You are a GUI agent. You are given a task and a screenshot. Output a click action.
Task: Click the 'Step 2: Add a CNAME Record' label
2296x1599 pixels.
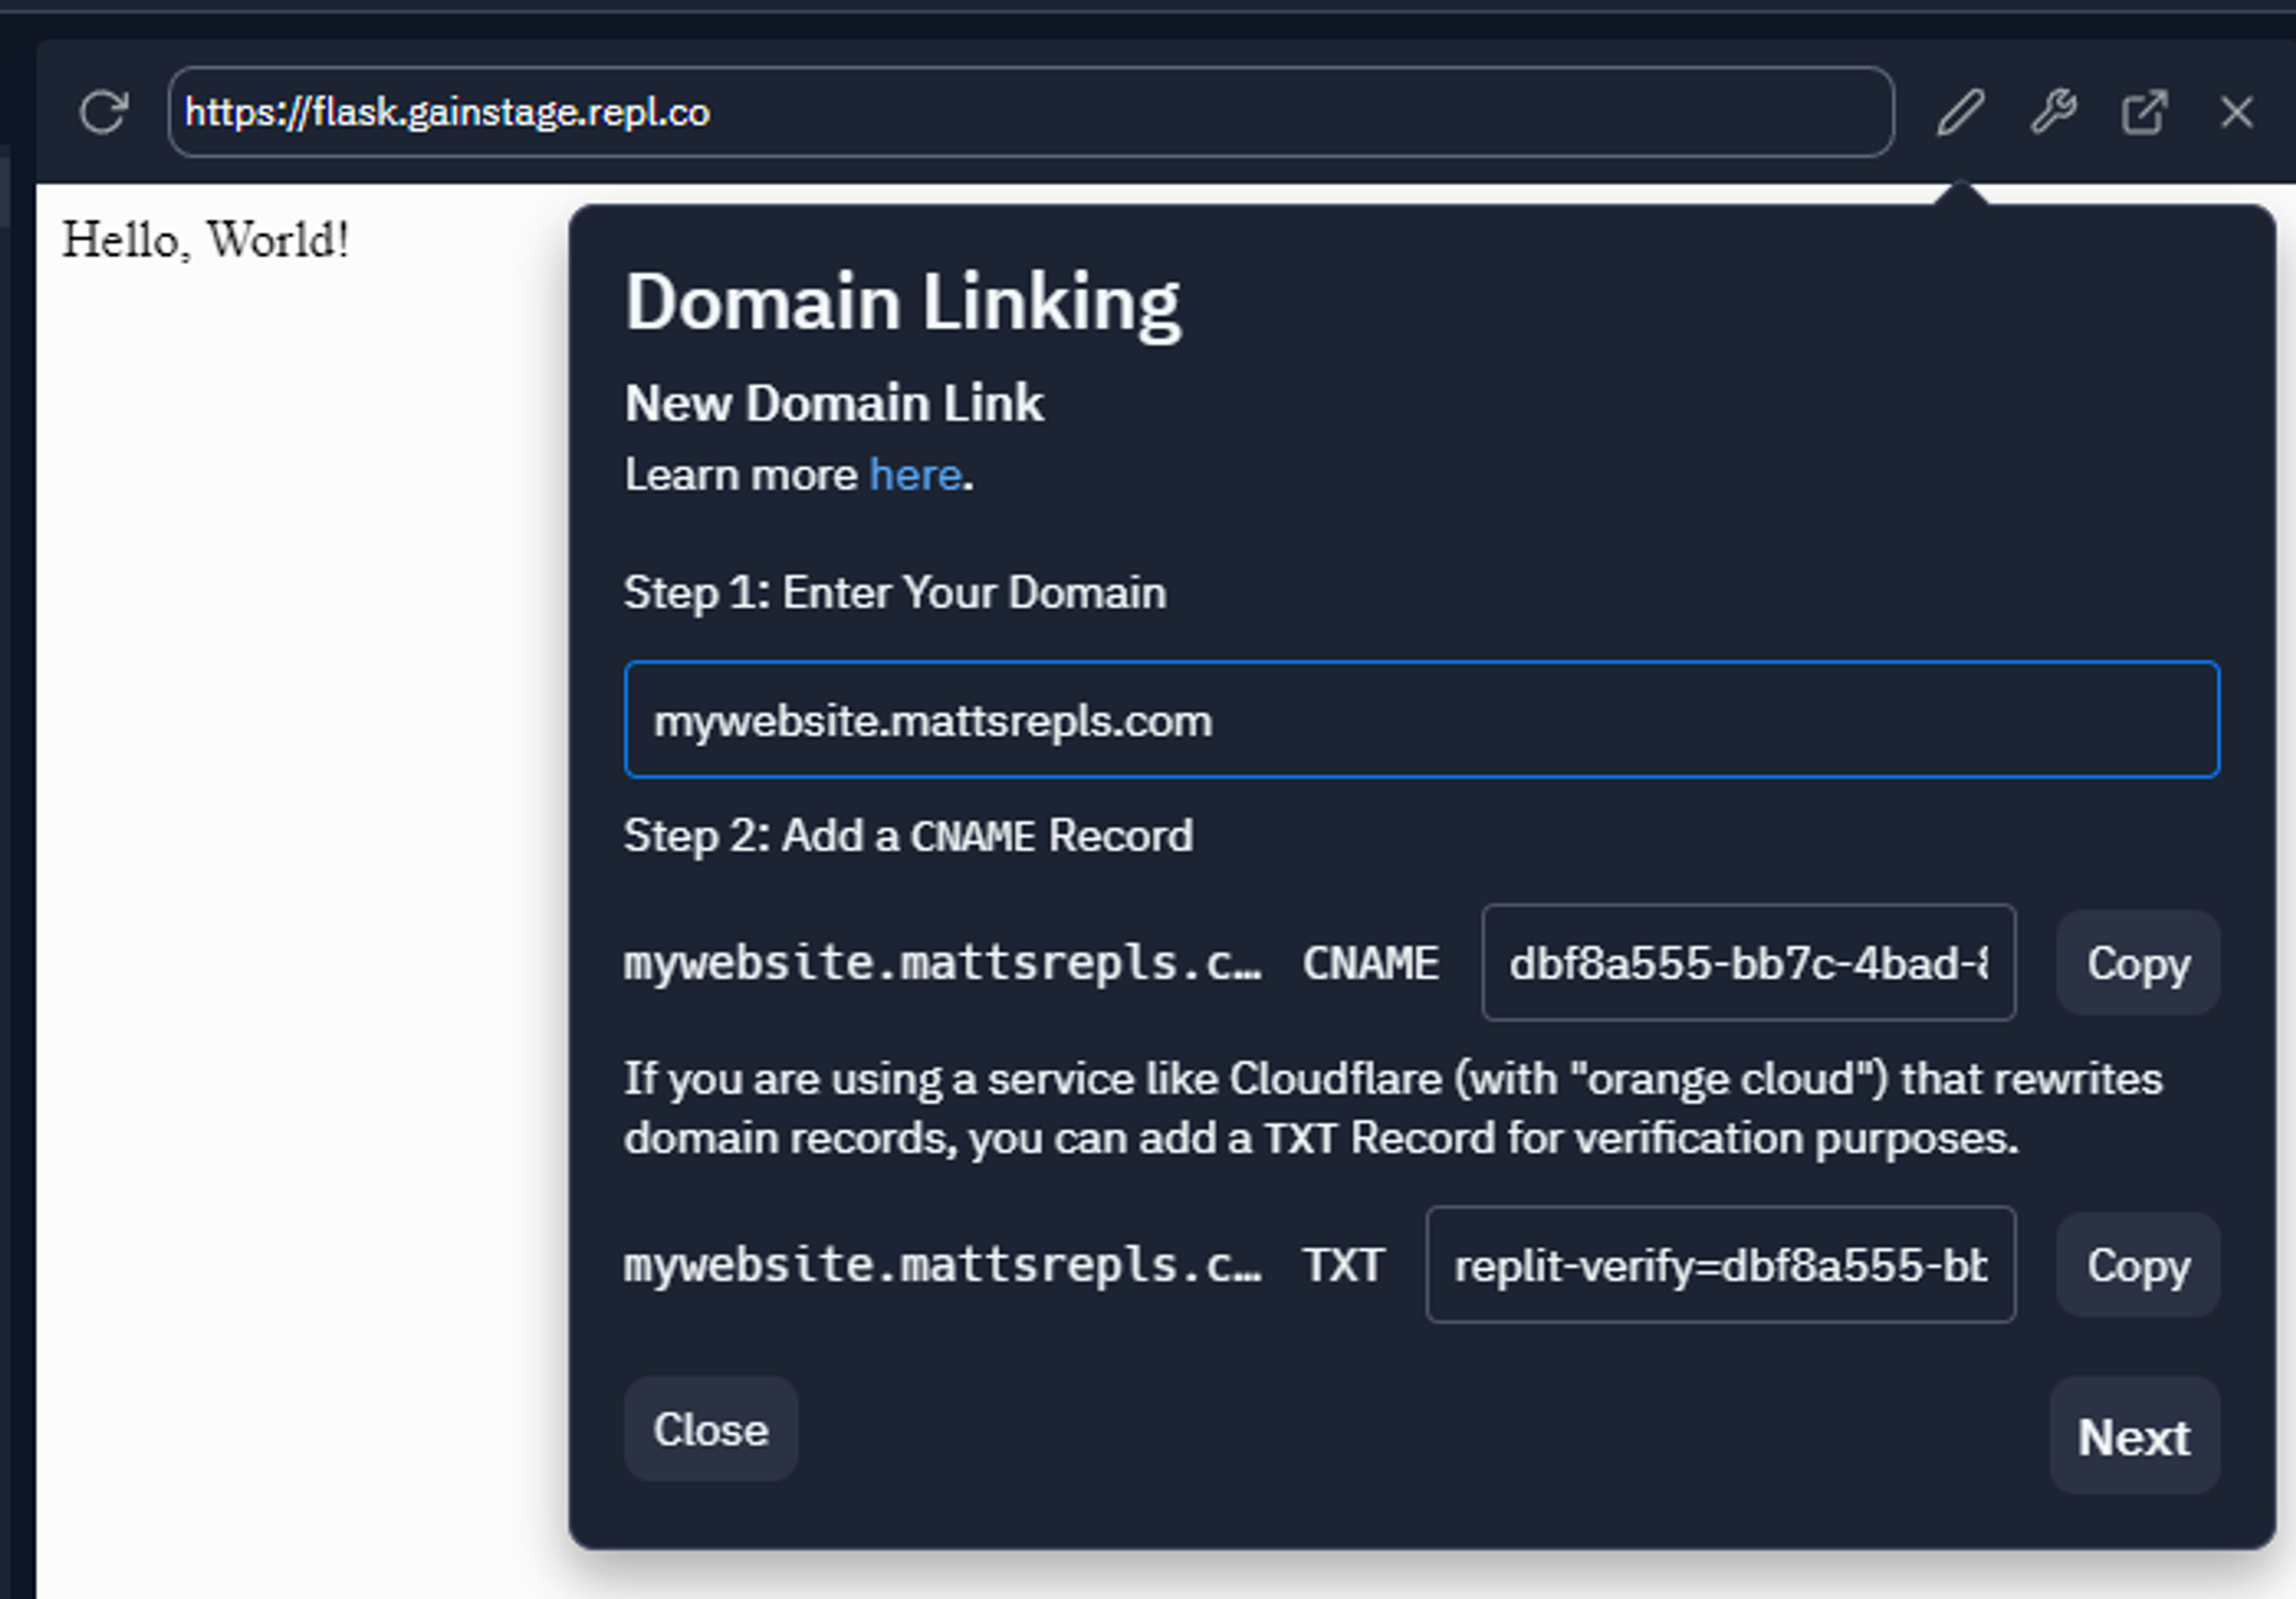pyautogui.click(x=907, y=836)
